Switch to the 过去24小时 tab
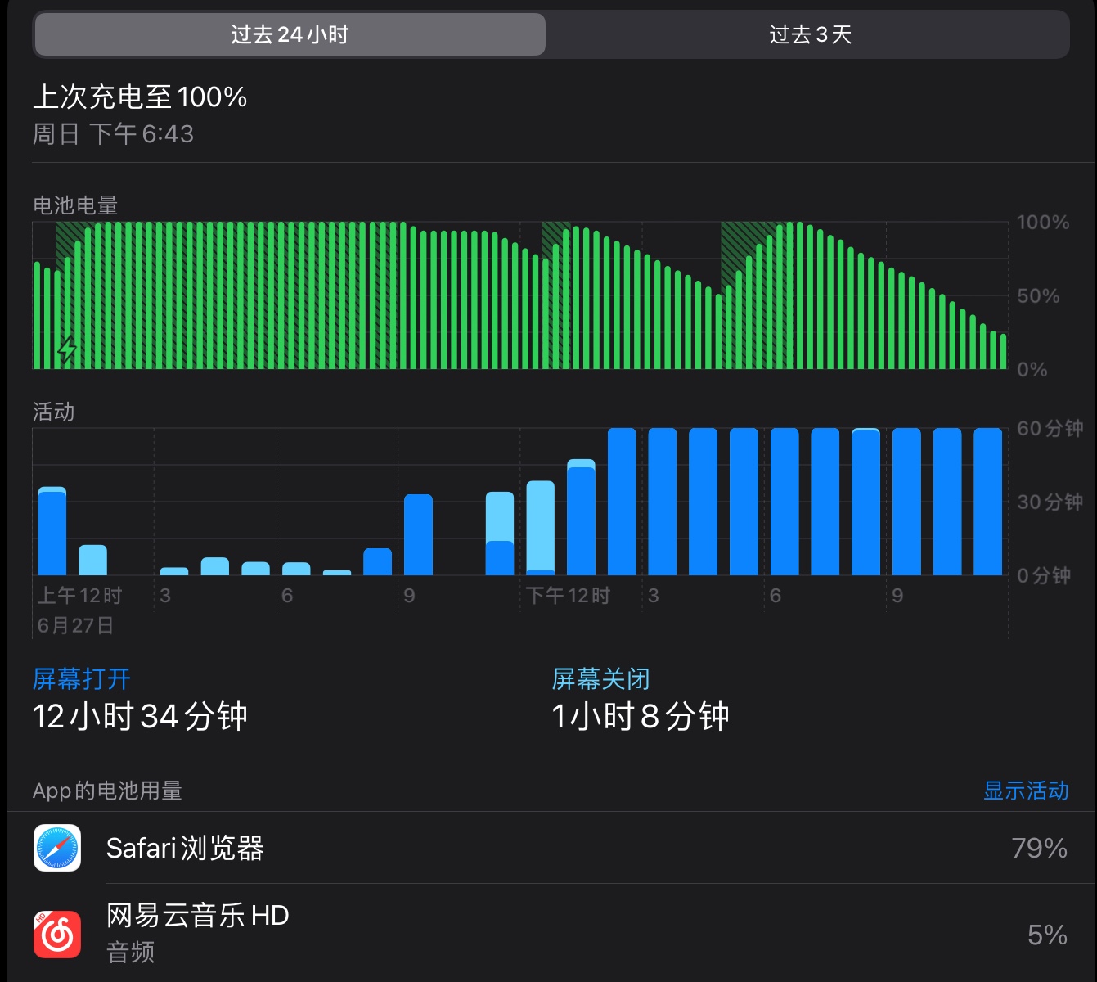Viewport: 1097px width, 982px height. pyautogui.click(x=290, y=34)
